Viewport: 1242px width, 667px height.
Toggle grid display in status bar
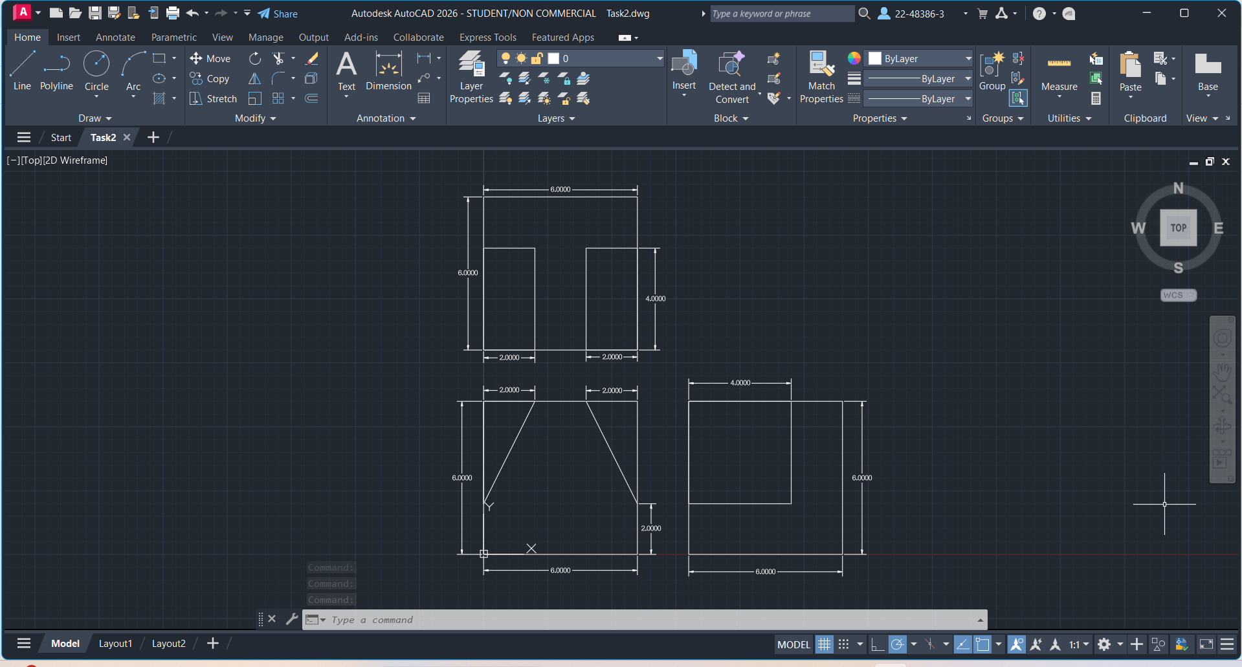[824, 644]
